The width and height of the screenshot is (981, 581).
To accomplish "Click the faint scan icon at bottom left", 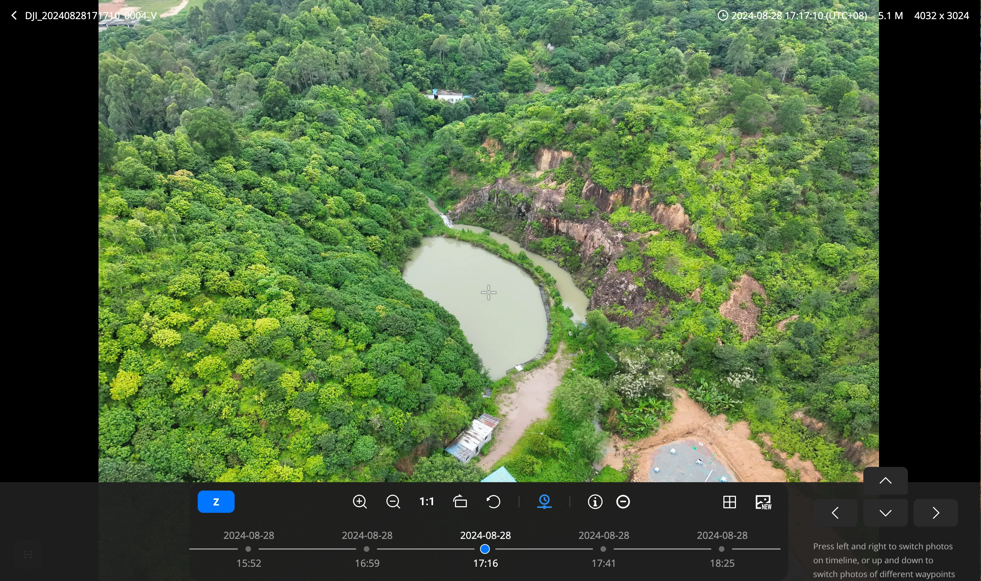I will [28, 555].
